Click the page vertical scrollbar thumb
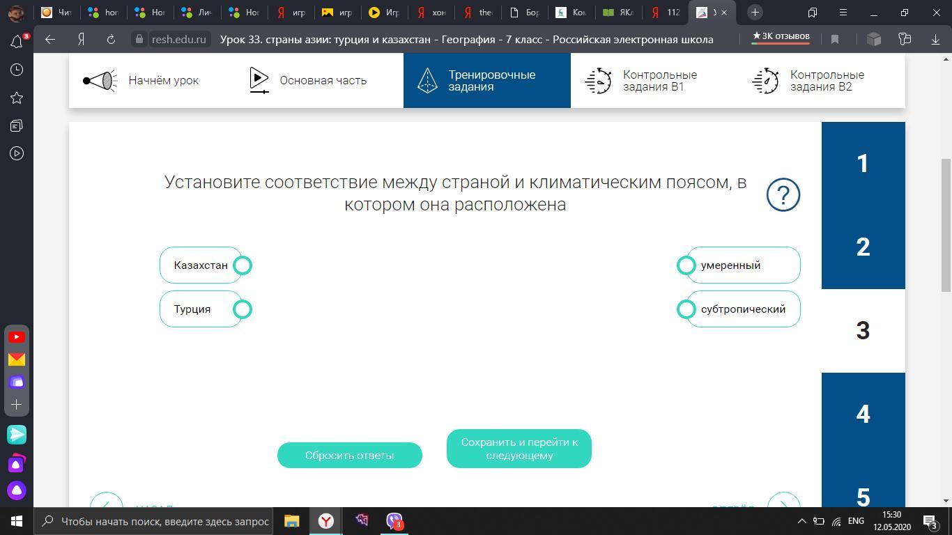Viewport: 952px width, 535px height. coord(946,224)
